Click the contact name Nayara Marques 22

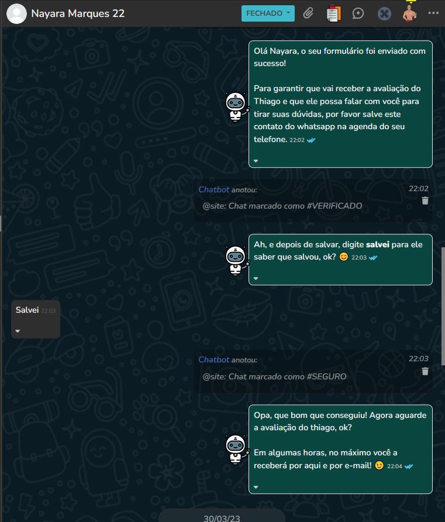[78, 13]
